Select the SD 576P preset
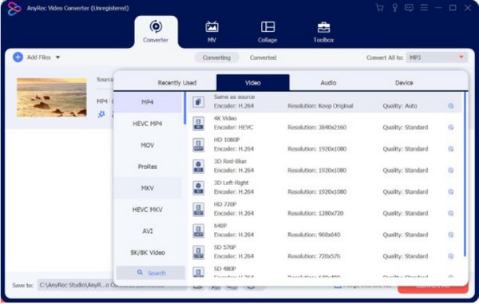 [x=324, y=252]
